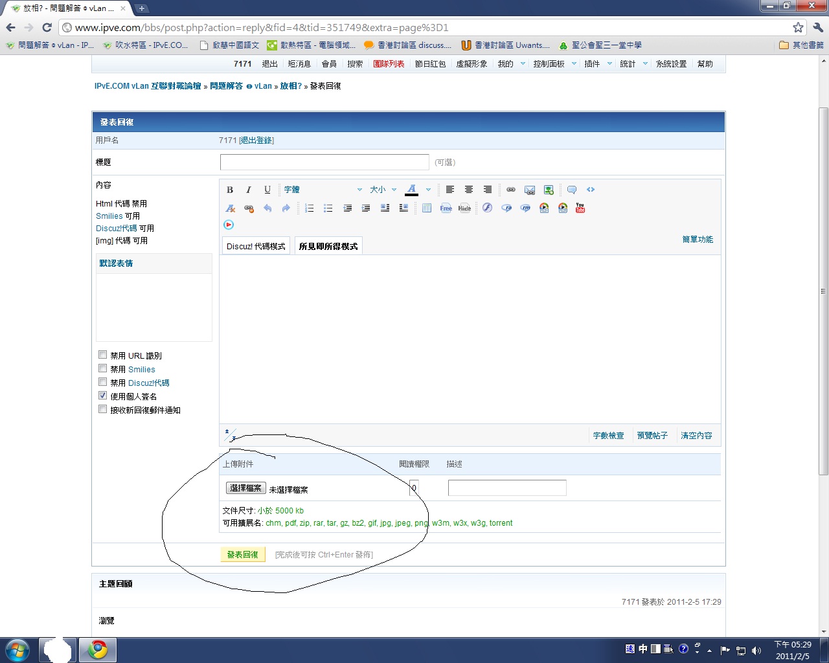
Task: Click the 標題 title input field
Action: [x=324, y=162]
